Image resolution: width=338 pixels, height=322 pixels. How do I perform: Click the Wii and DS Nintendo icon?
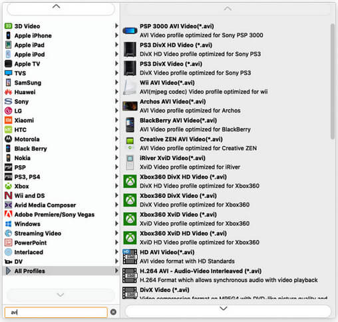tap(8, 195)
